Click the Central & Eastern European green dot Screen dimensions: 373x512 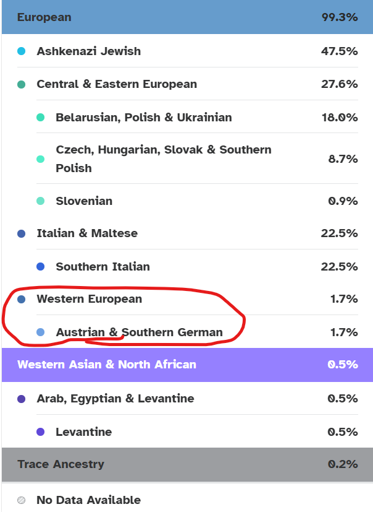[21, 85]
